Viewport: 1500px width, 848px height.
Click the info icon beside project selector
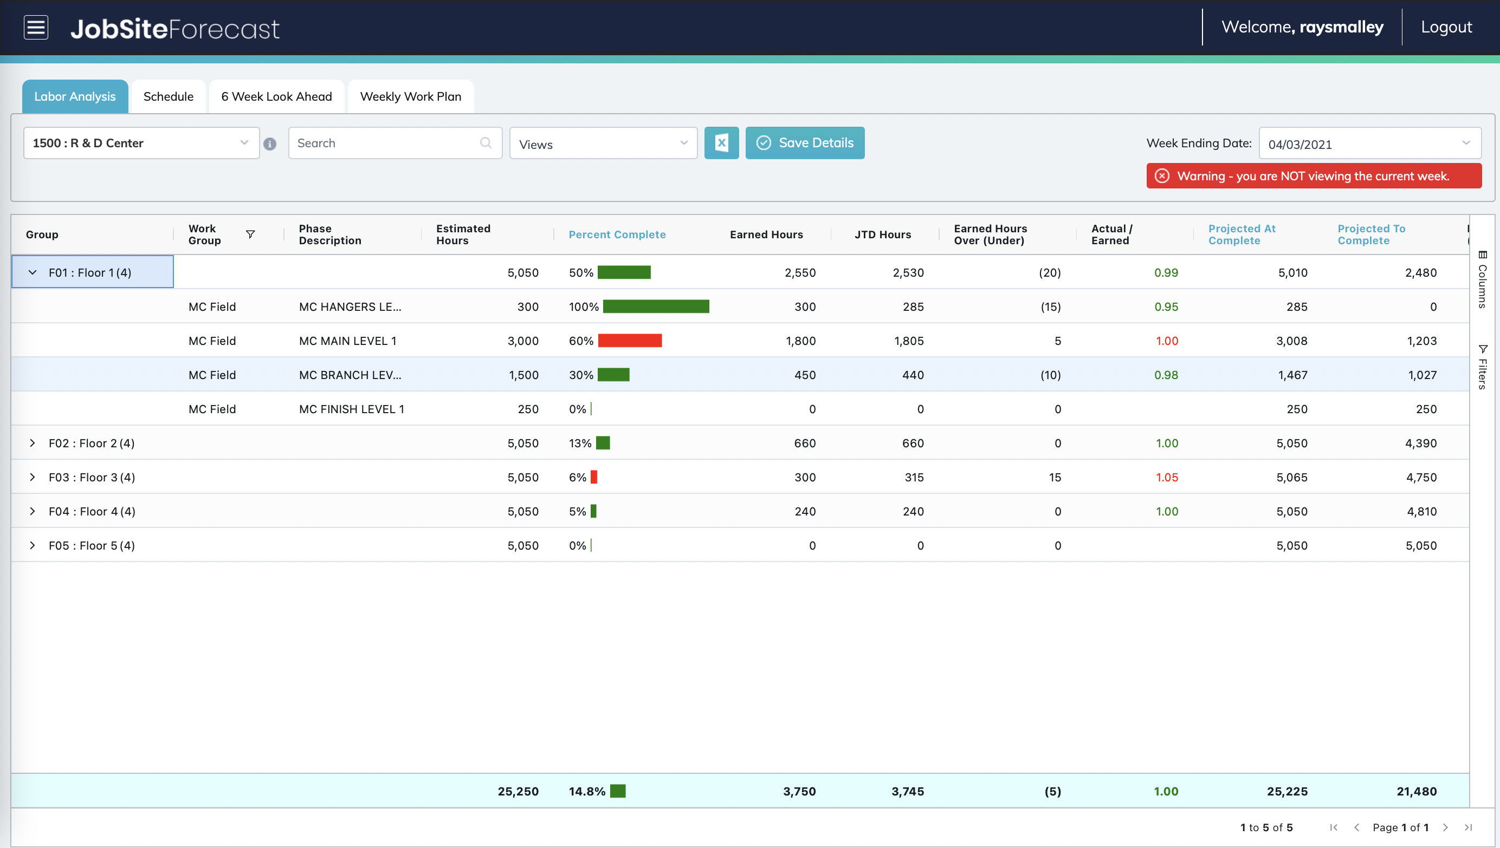[x=269, y=144]
